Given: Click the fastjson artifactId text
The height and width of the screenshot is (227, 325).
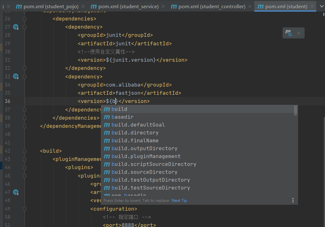Looking at the screenshot, I should (128, 93).
